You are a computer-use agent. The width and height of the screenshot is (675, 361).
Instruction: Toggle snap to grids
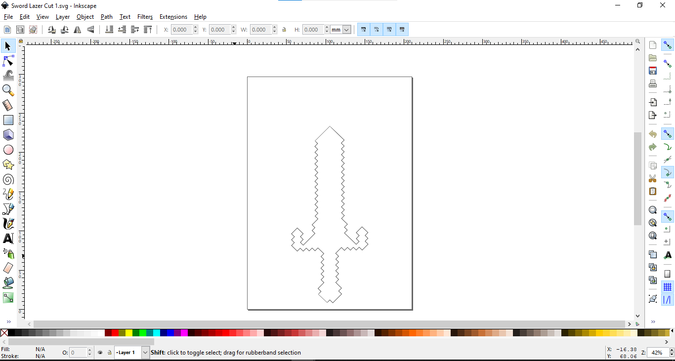click(668, 287)
